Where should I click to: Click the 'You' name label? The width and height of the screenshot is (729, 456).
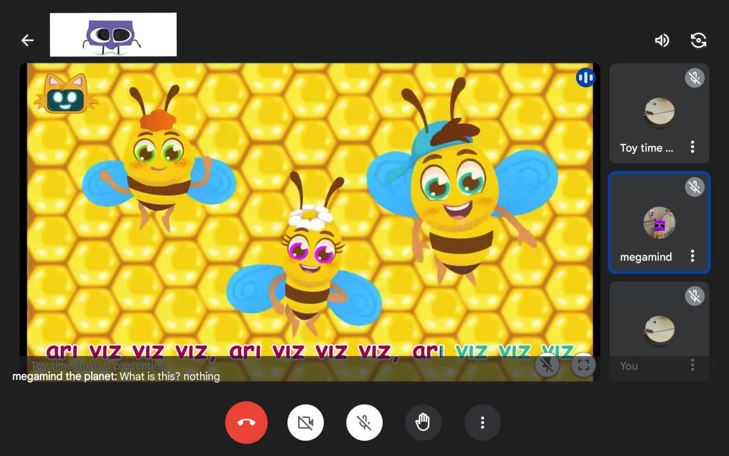coord(628,366)
